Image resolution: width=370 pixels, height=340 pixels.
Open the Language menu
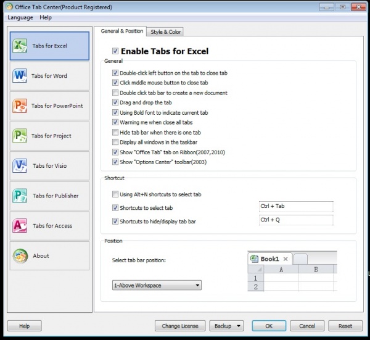[20, 17]
